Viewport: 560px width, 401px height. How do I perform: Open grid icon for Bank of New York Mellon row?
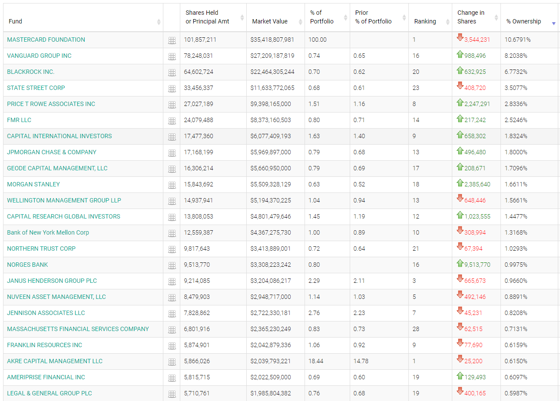[172, 233]
